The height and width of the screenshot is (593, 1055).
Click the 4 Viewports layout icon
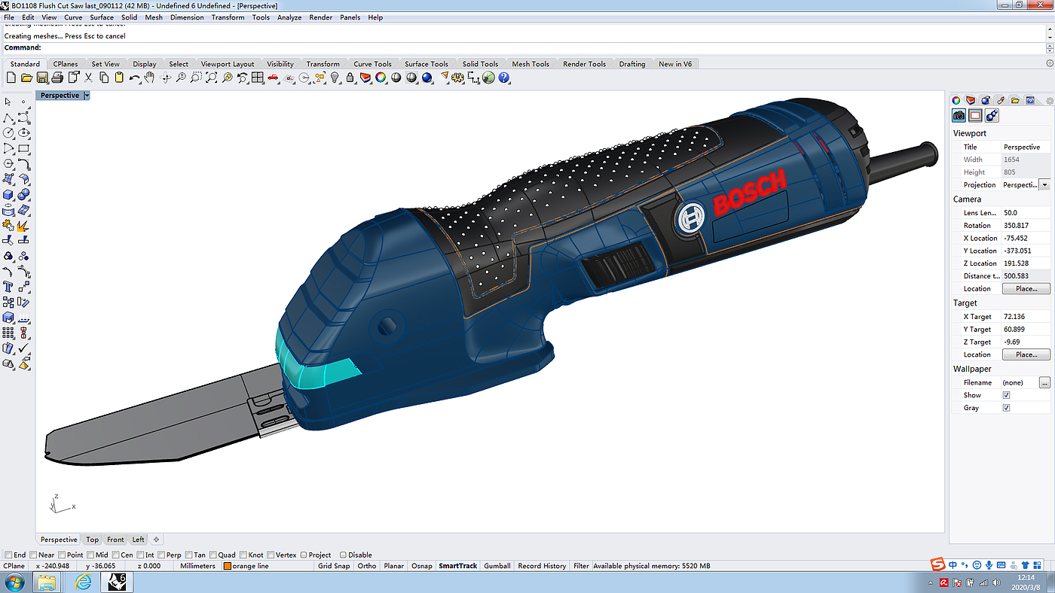point(258,78)
